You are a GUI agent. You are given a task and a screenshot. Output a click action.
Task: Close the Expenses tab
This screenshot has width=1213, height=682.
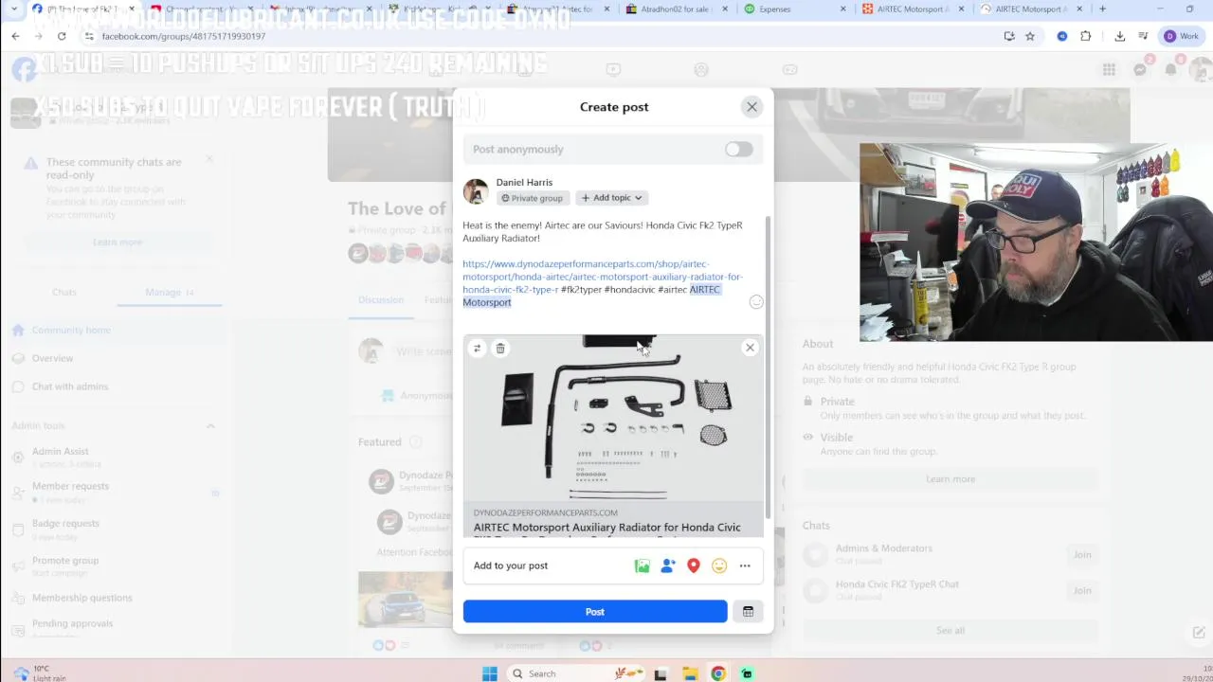[x=843, y=9]
